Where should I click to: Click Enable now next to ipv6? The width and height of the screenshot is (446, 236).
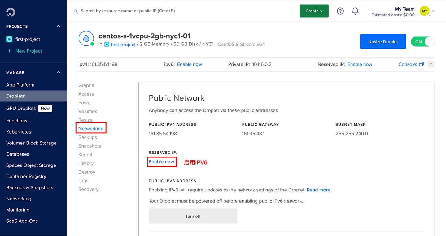[190, 64]
